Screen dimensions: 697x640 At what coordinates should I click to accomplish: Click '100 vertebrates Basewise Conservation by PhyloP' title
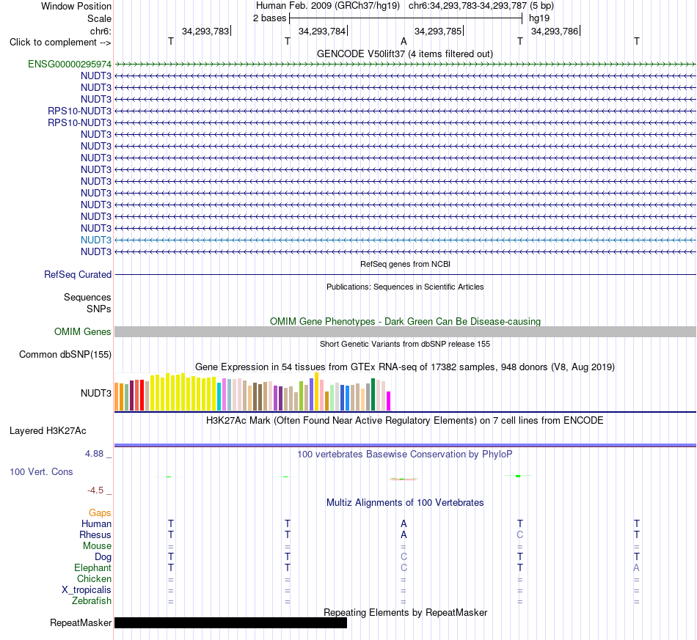coord(405,454)
